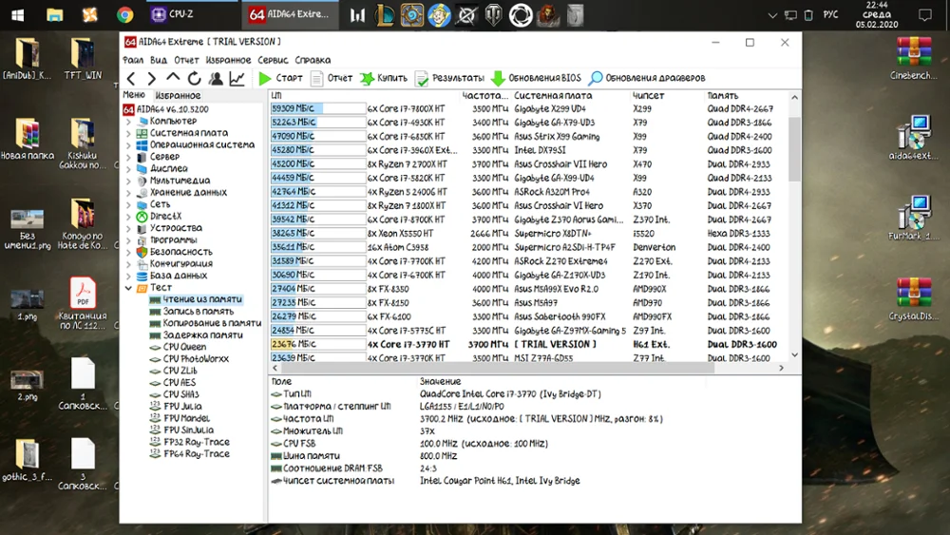The image size is (950, 535).
Task: Select FP32 Ray-Trace test item
Action: click(190, 442)
